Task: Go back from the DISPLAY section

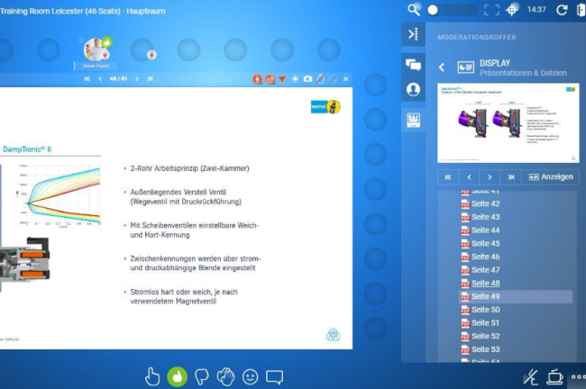Action: [442, 67]
